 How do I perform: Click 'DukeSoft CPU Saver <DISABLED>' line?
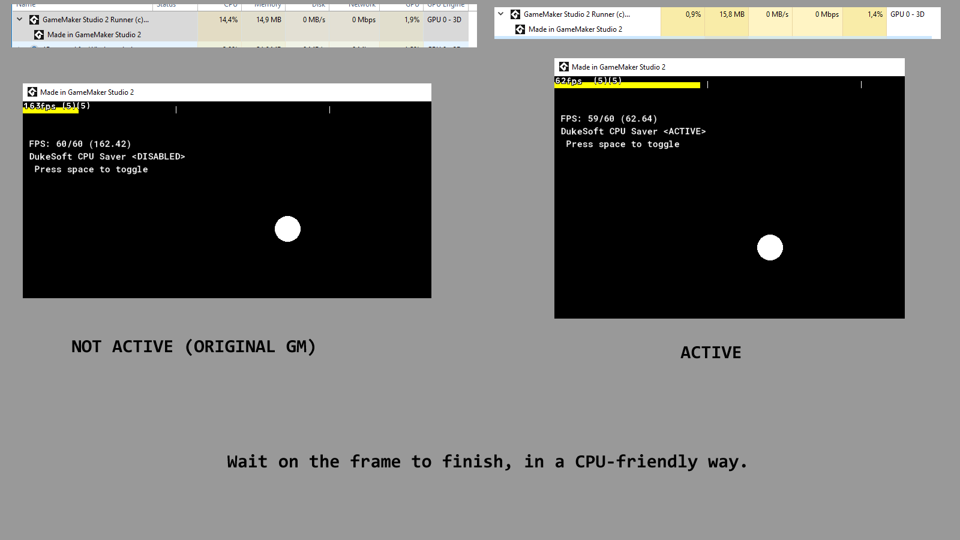107,157
